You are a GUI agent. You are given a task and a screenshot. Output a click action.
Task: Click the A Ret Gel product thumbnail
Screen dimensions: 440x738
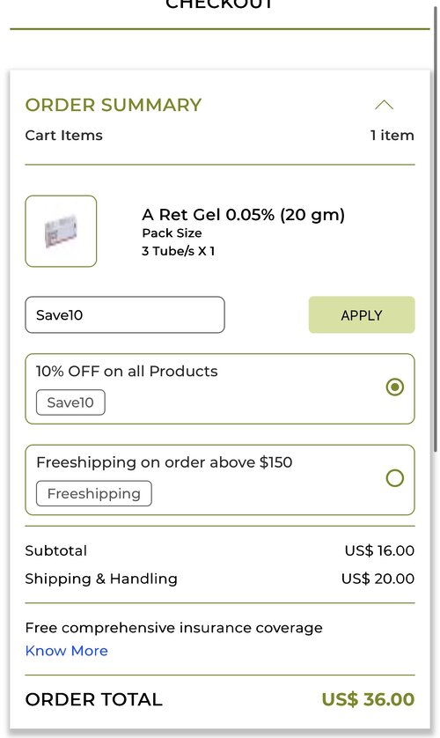(x=61, y=231)
